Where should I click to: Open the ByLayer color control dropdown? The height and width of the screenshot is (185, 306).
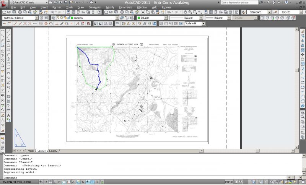pyautogui.click(x=166, y=18)
